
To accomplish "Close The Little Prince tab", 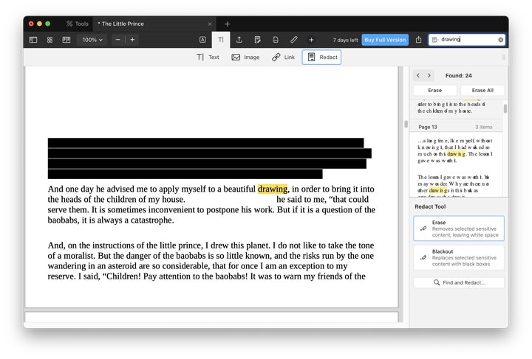I will (x=210, y=24).
